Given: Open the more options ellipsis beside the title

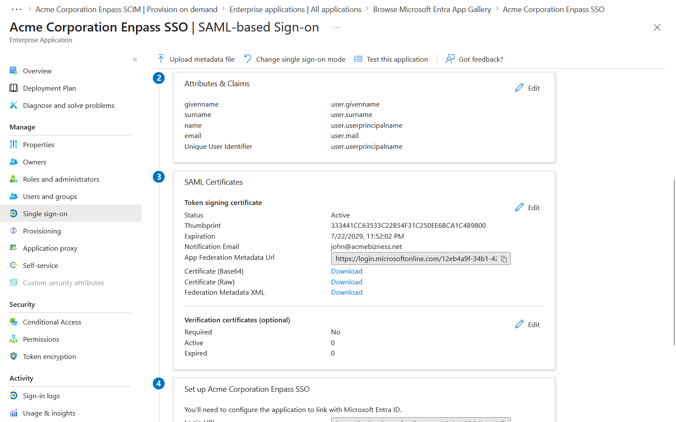Looking at the screenshot, I should (x=336, y=28).
